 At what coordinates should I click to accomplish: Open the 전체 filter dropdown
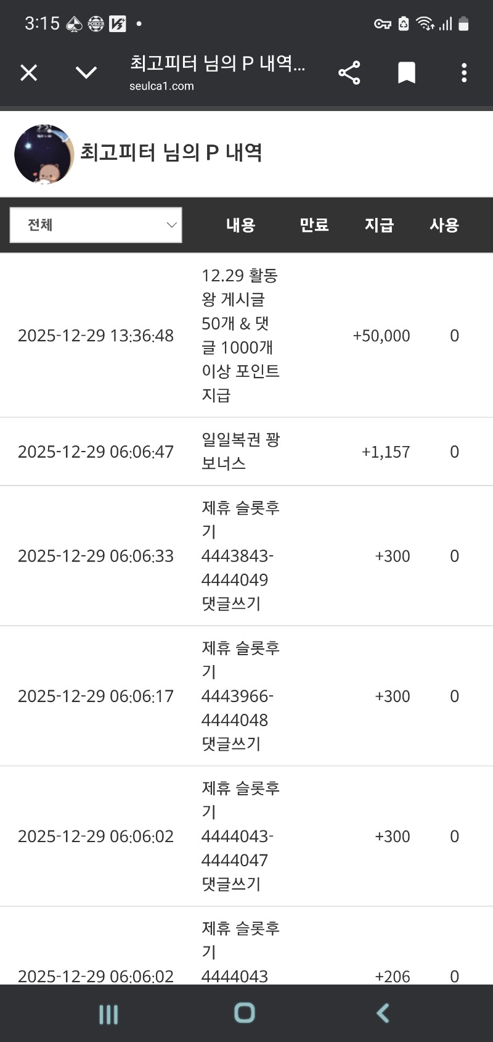(x=96, y=225)
